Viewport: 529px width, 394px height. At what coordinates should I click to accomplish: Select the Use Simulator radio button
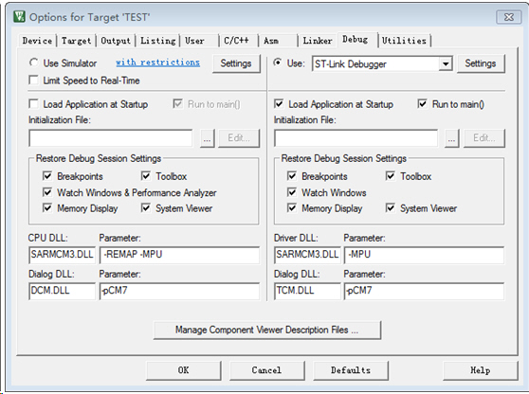34,63
